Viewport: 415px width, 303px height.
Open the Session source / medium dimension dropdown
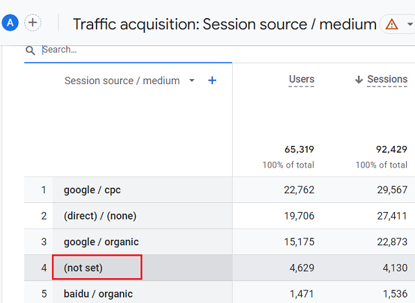pos(122,81)
